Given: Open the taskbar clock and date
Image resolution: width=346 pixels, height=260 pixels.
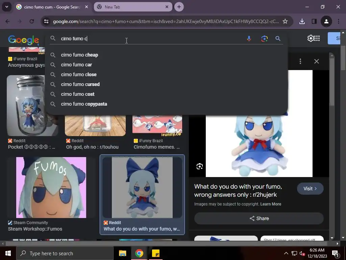Looking at the screenshot, I should coord(317,253).
